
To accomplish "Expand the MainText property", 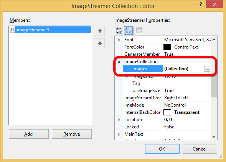I will (119, 134).
